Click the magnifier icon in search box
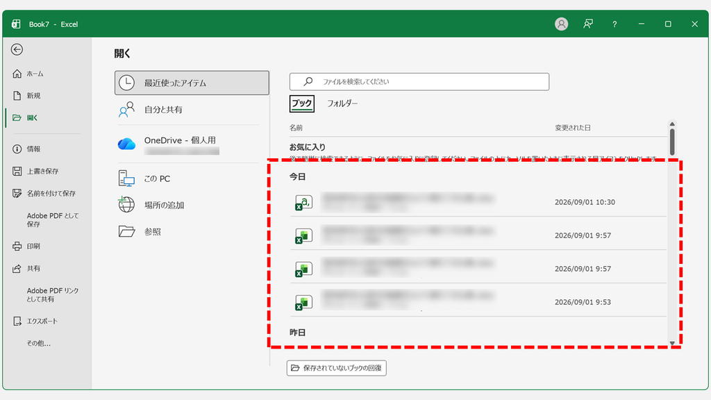 click(308, 81)
